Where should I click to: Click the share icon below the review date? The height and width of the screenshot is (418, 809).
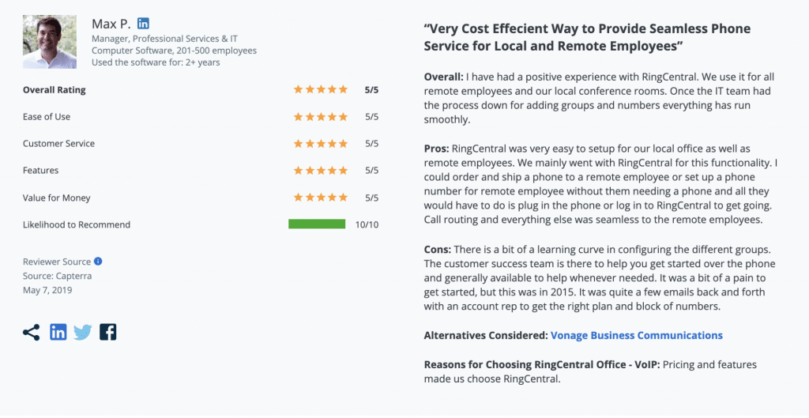pos(32,333)
